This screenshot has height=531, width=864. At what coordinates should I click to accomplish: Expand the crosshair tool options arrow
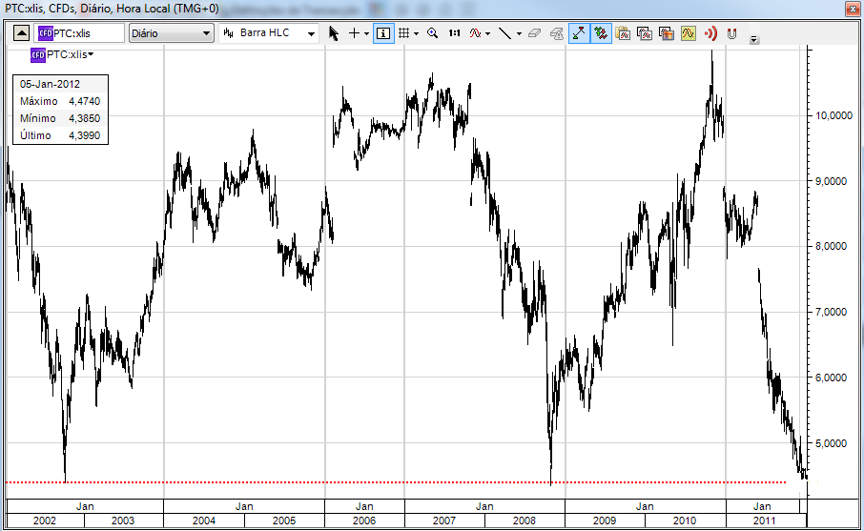pyautogui.click(x=366, y=34)
